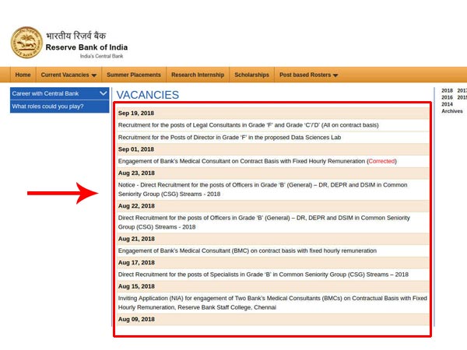467x350 pixels.
Task: Open the NIA Staff College Chennai posting
Action: tap(272, 303)
